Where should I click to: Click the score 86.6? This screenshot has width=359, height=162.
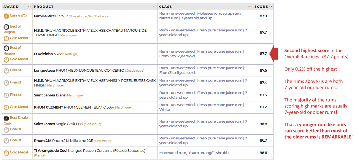[263, 153]
